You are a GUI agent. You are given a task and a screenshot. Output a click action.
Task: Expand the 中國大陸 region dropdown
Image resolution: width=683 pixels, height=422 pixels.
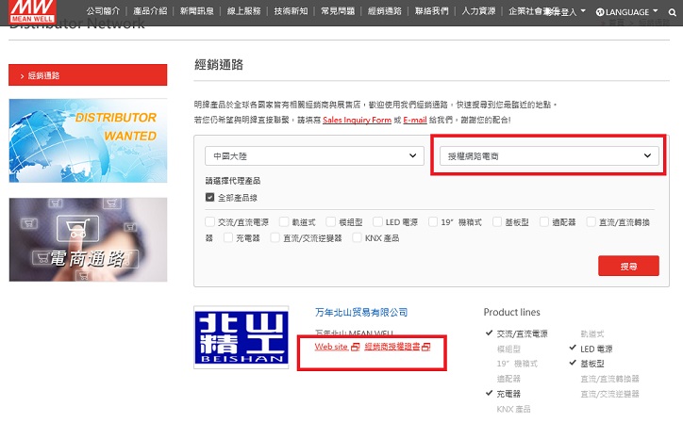316,154
